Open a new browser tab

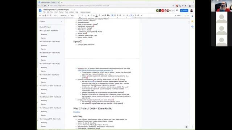pos(62,3)
